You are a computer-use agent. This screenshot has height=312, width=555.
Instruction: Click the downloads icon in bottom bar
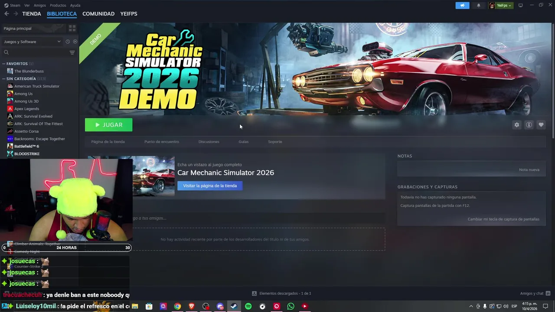coord(255,293)
